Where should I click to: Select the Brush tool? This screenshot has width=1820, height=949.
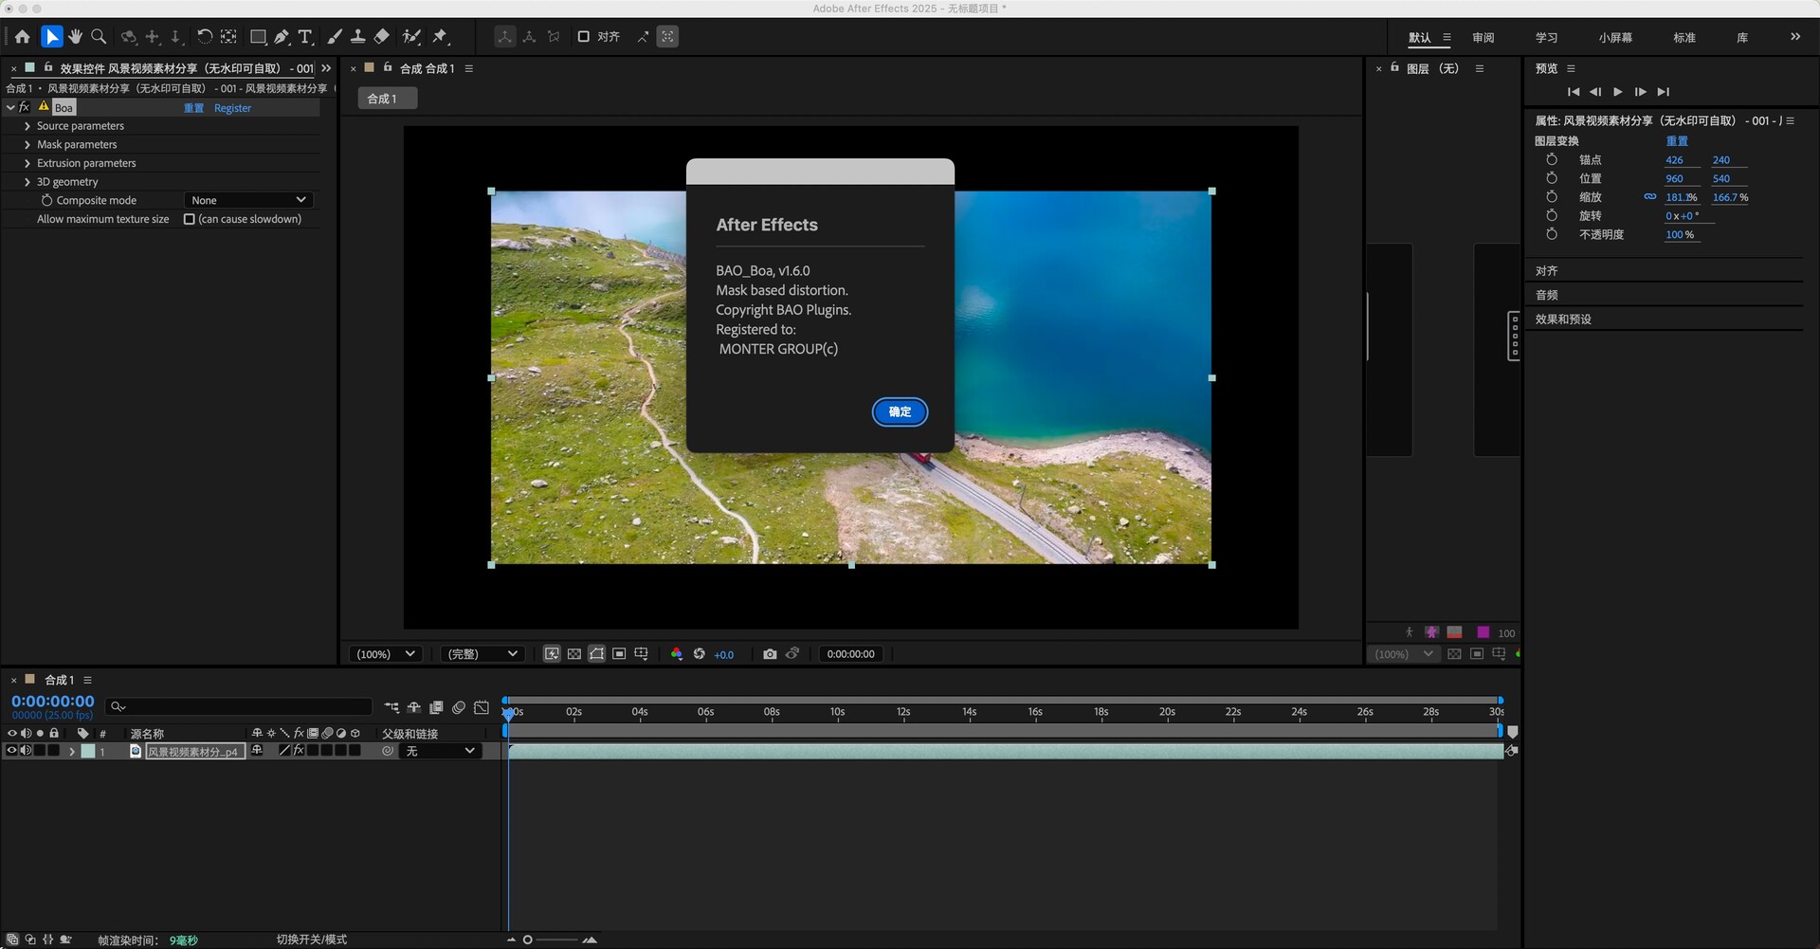point(335,37)
